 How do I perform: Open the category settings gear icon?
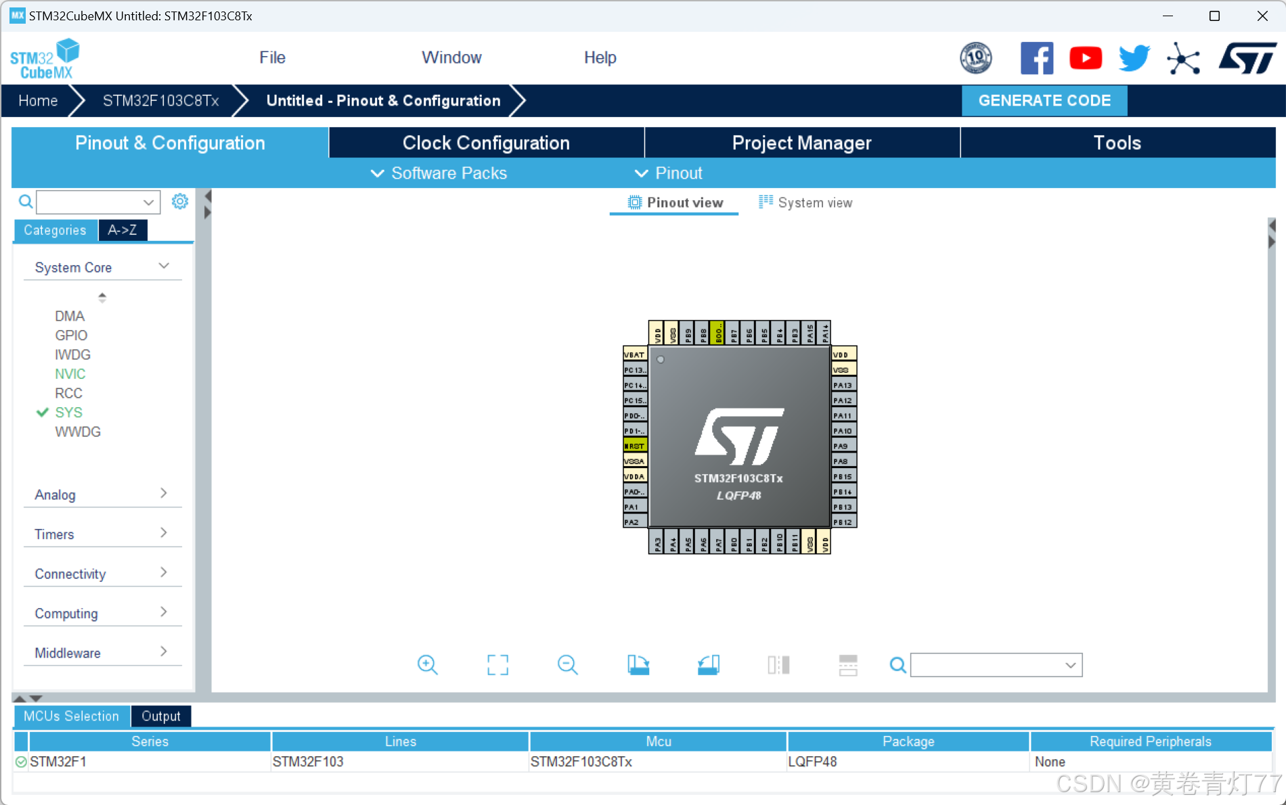(179, 202)
